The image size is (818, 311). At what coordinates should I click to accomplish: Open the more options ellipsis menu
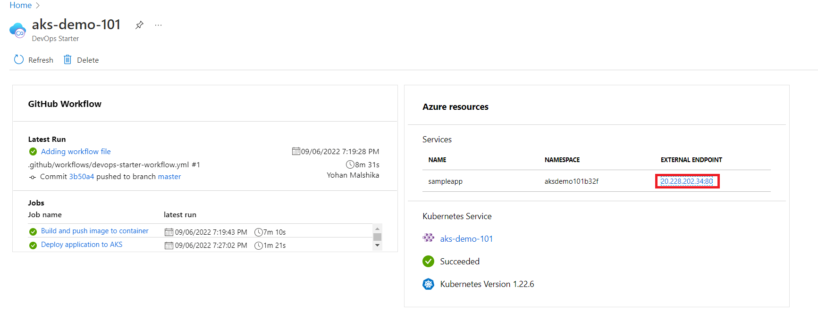click(x=158, y=25)
